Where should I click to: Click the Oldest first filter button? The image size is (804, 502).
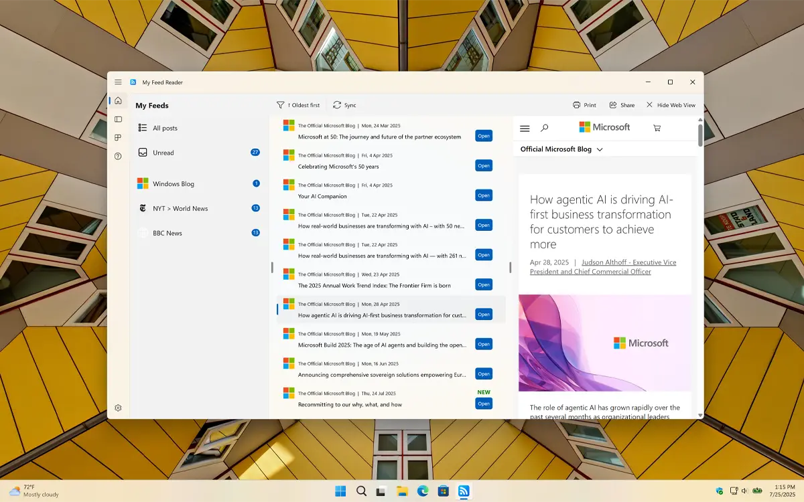pyautogui.click(x=298, y=105)
